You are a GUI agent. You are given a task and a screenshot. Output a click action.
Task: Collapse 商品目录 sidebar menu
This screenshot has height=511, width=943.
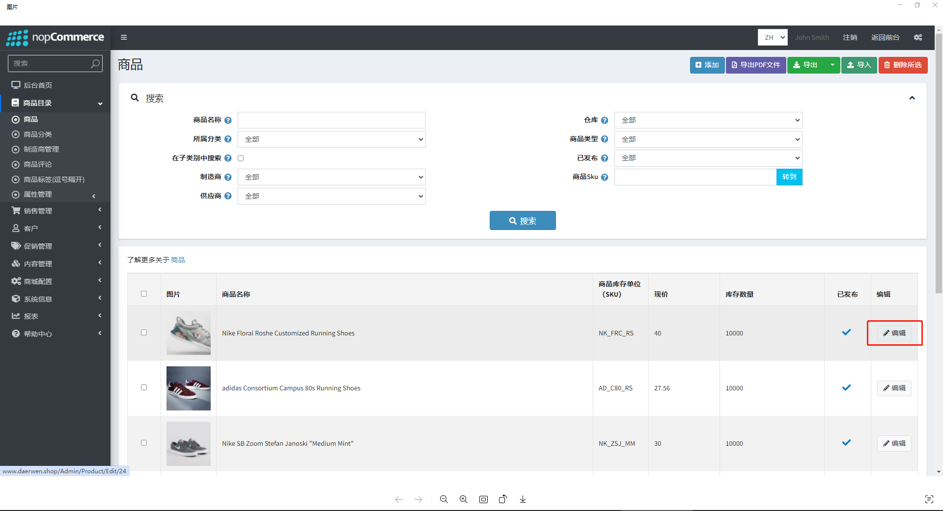55,103
